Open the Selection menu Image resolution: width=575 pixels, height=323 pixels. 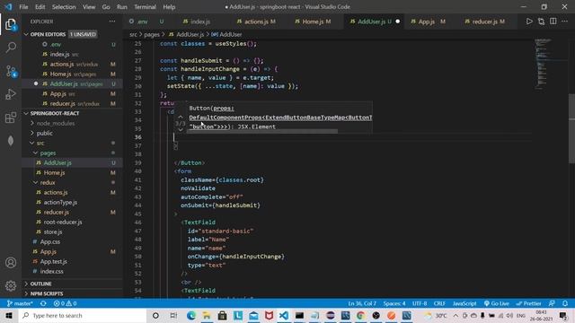coord(64,7)
